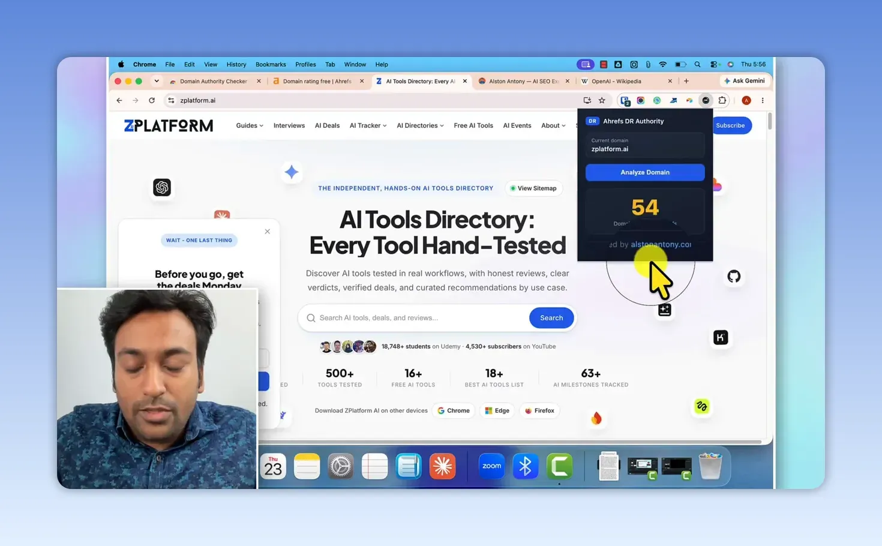The height and width of the screenshot is (546, 882).
Task: Open the Chrome profile avatar A
Action: [746, 101]
